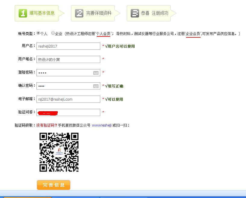Open the wwwresheji WeChat account link
Viewport: 246px width, 198px height.
pos(102,125)
